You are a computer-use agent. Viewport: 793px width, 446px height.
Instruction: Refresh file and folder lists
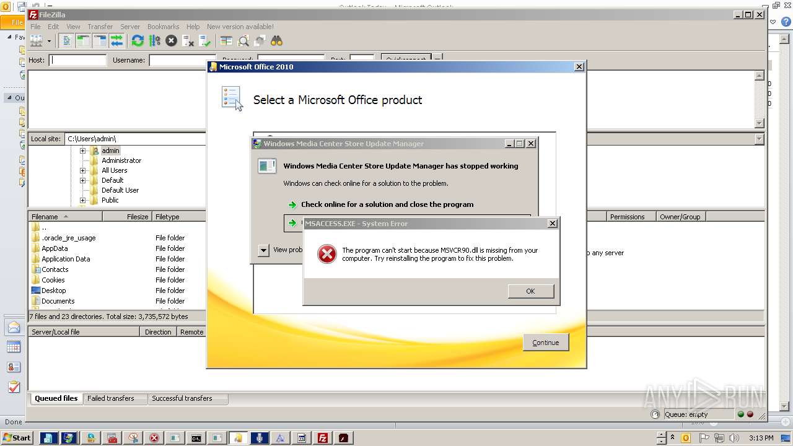[138, 41]
